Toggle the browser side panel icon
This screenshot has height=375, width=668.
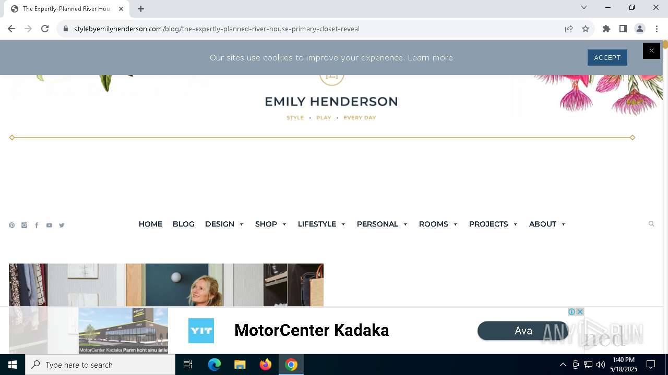[623, 29]
